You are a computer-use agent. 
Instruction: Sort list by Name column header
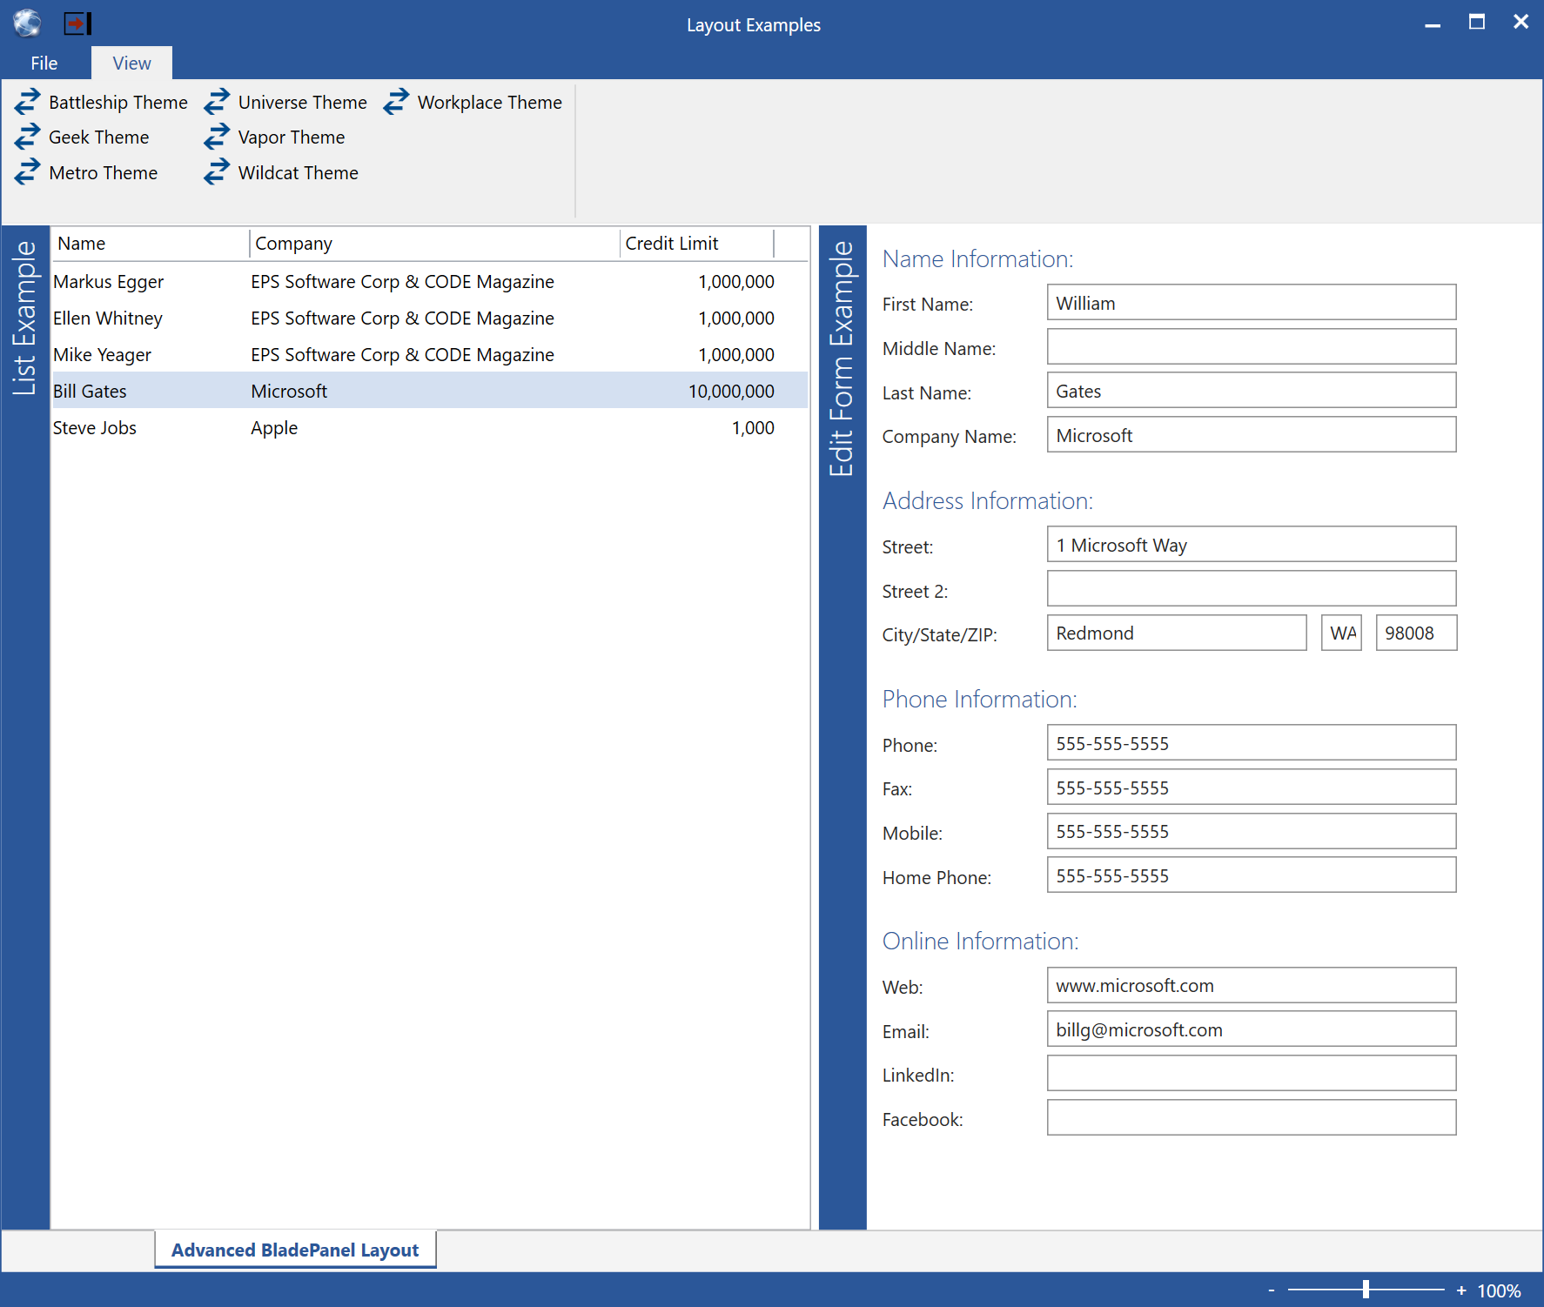(x=151, y=244)
